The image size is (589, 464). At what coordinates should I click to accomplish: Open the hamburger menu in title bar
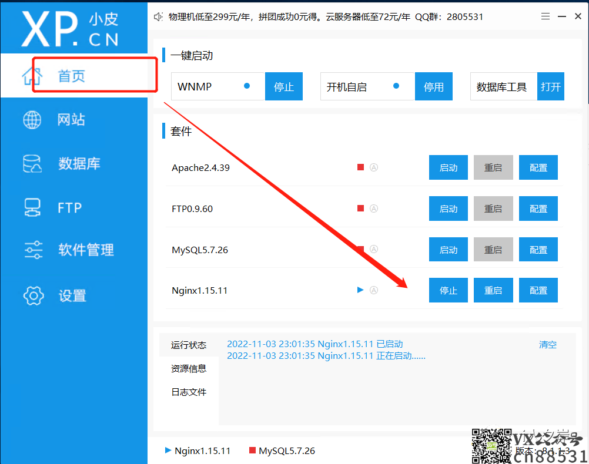coord(546,16)
